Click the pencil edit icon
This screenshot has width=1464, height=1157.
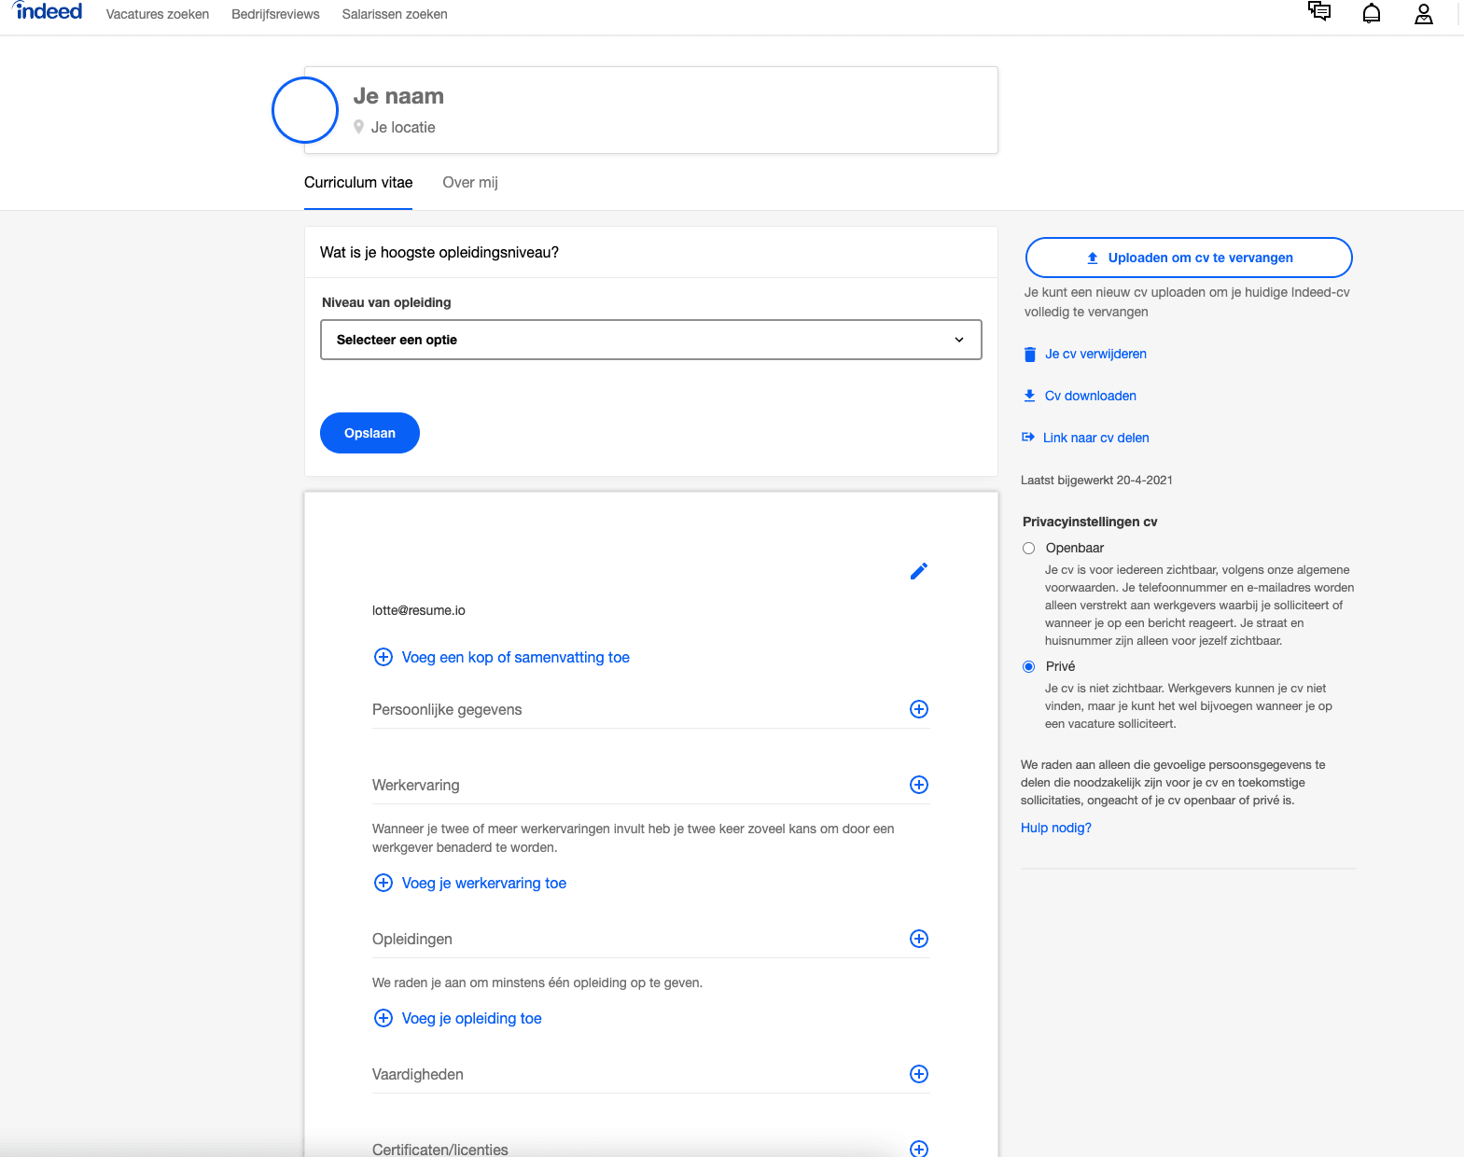pos(919,571)
